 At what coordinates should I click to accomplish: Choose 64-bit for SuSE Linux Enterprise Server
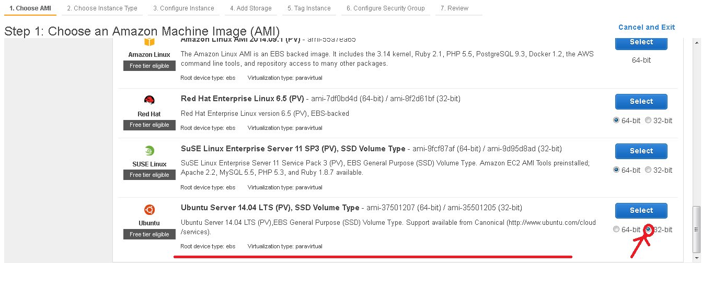(616, 170)
